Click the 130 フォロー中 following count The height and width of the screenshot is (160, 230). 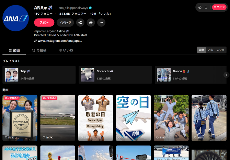point(45,14)
